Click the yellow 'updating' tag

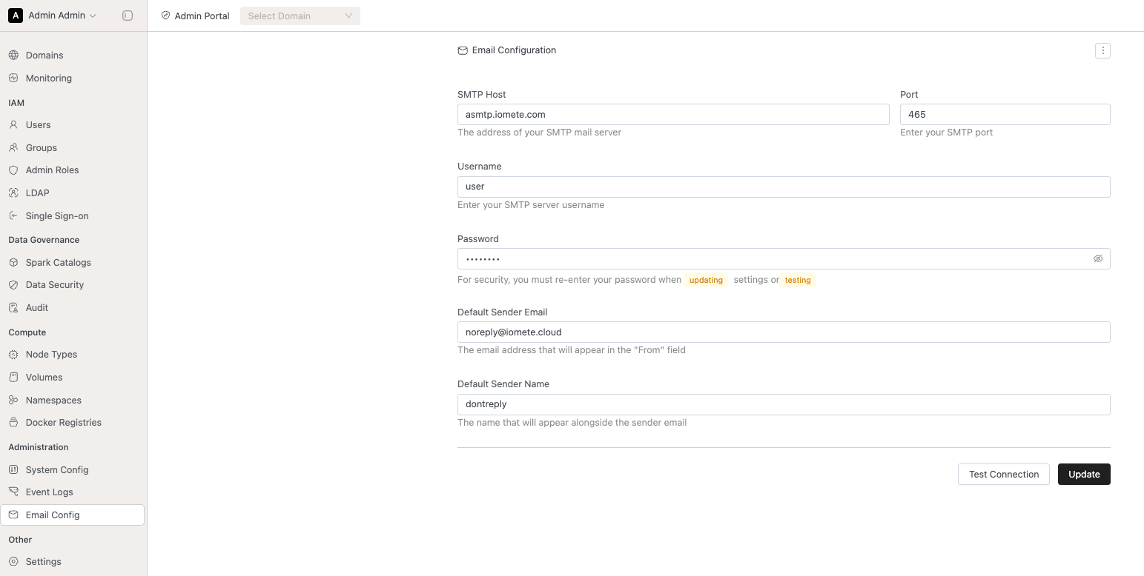(x=706, y=280)
